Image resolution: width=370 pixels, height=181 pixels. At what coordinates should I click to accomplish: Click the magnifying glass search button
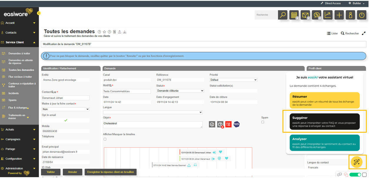point(283,15)
